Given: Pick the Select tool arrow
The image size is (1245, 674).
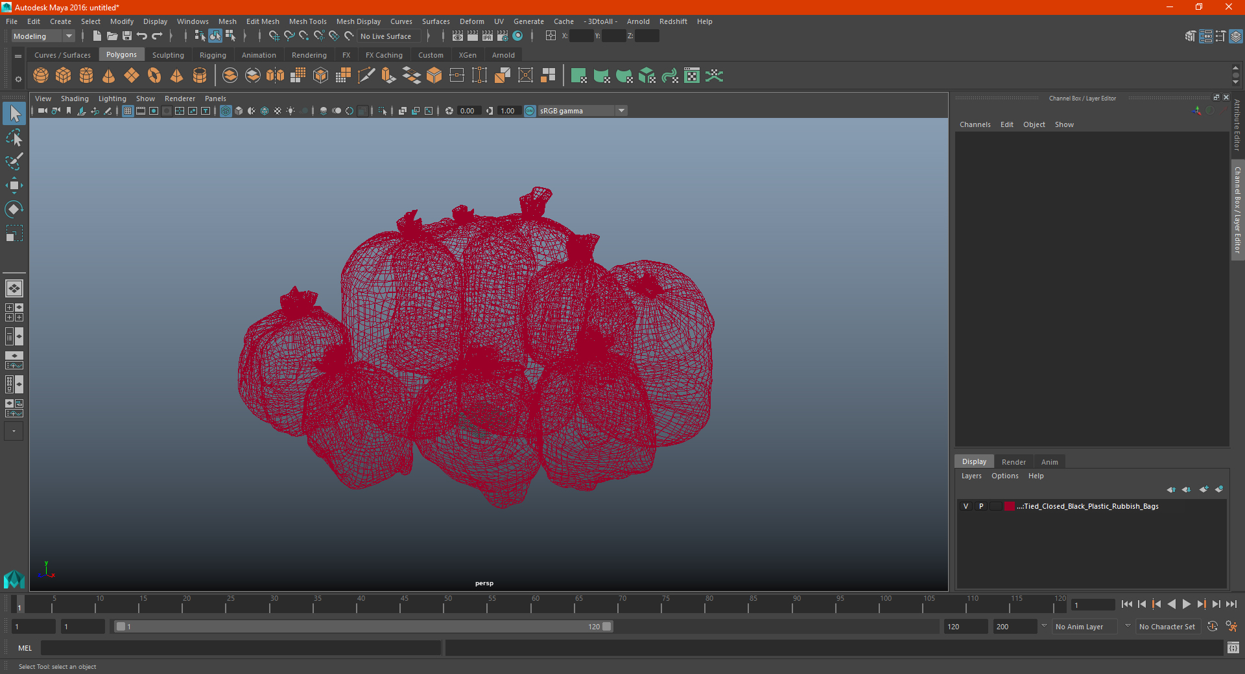Looking at the screenshot, I should [x=14, y=113].
